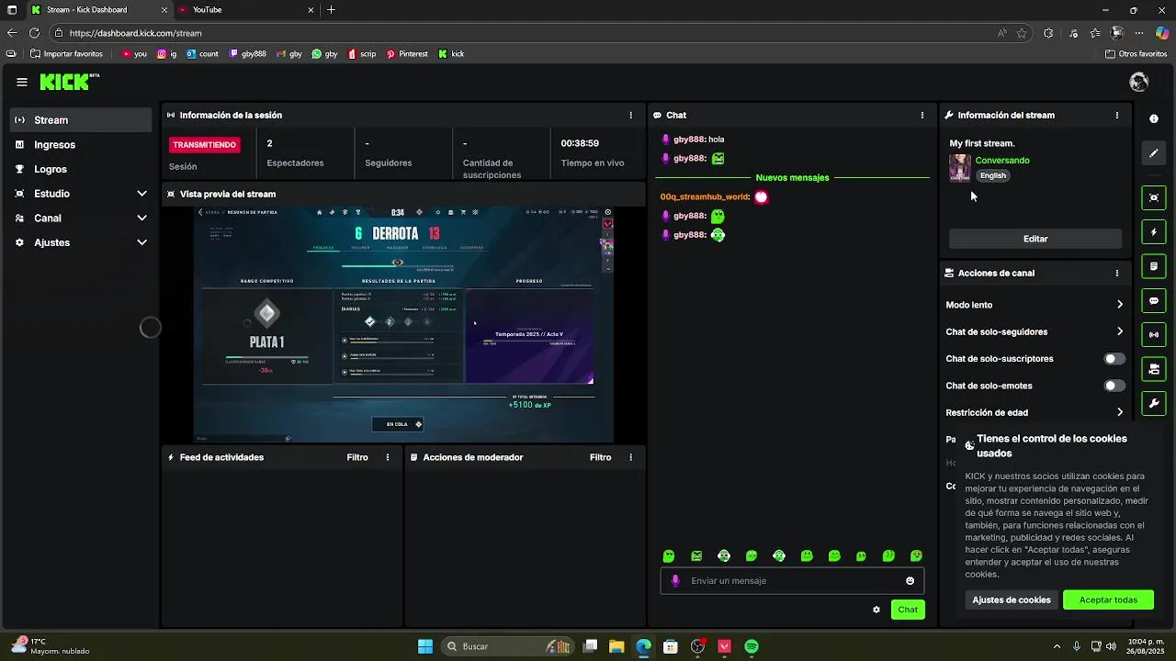Click the stream preview video
The height and width of the screenshot is (661, 1176).
403,324
